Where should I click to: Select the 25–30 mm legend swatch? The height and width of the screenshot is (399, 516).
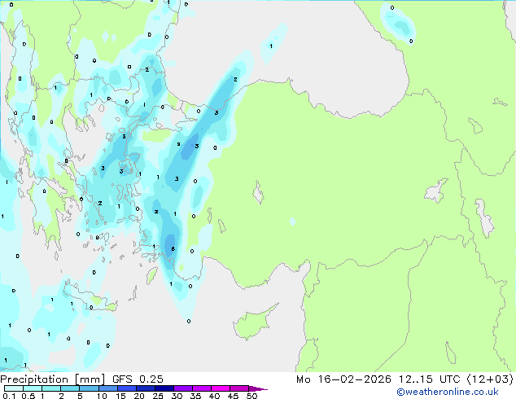164,388
